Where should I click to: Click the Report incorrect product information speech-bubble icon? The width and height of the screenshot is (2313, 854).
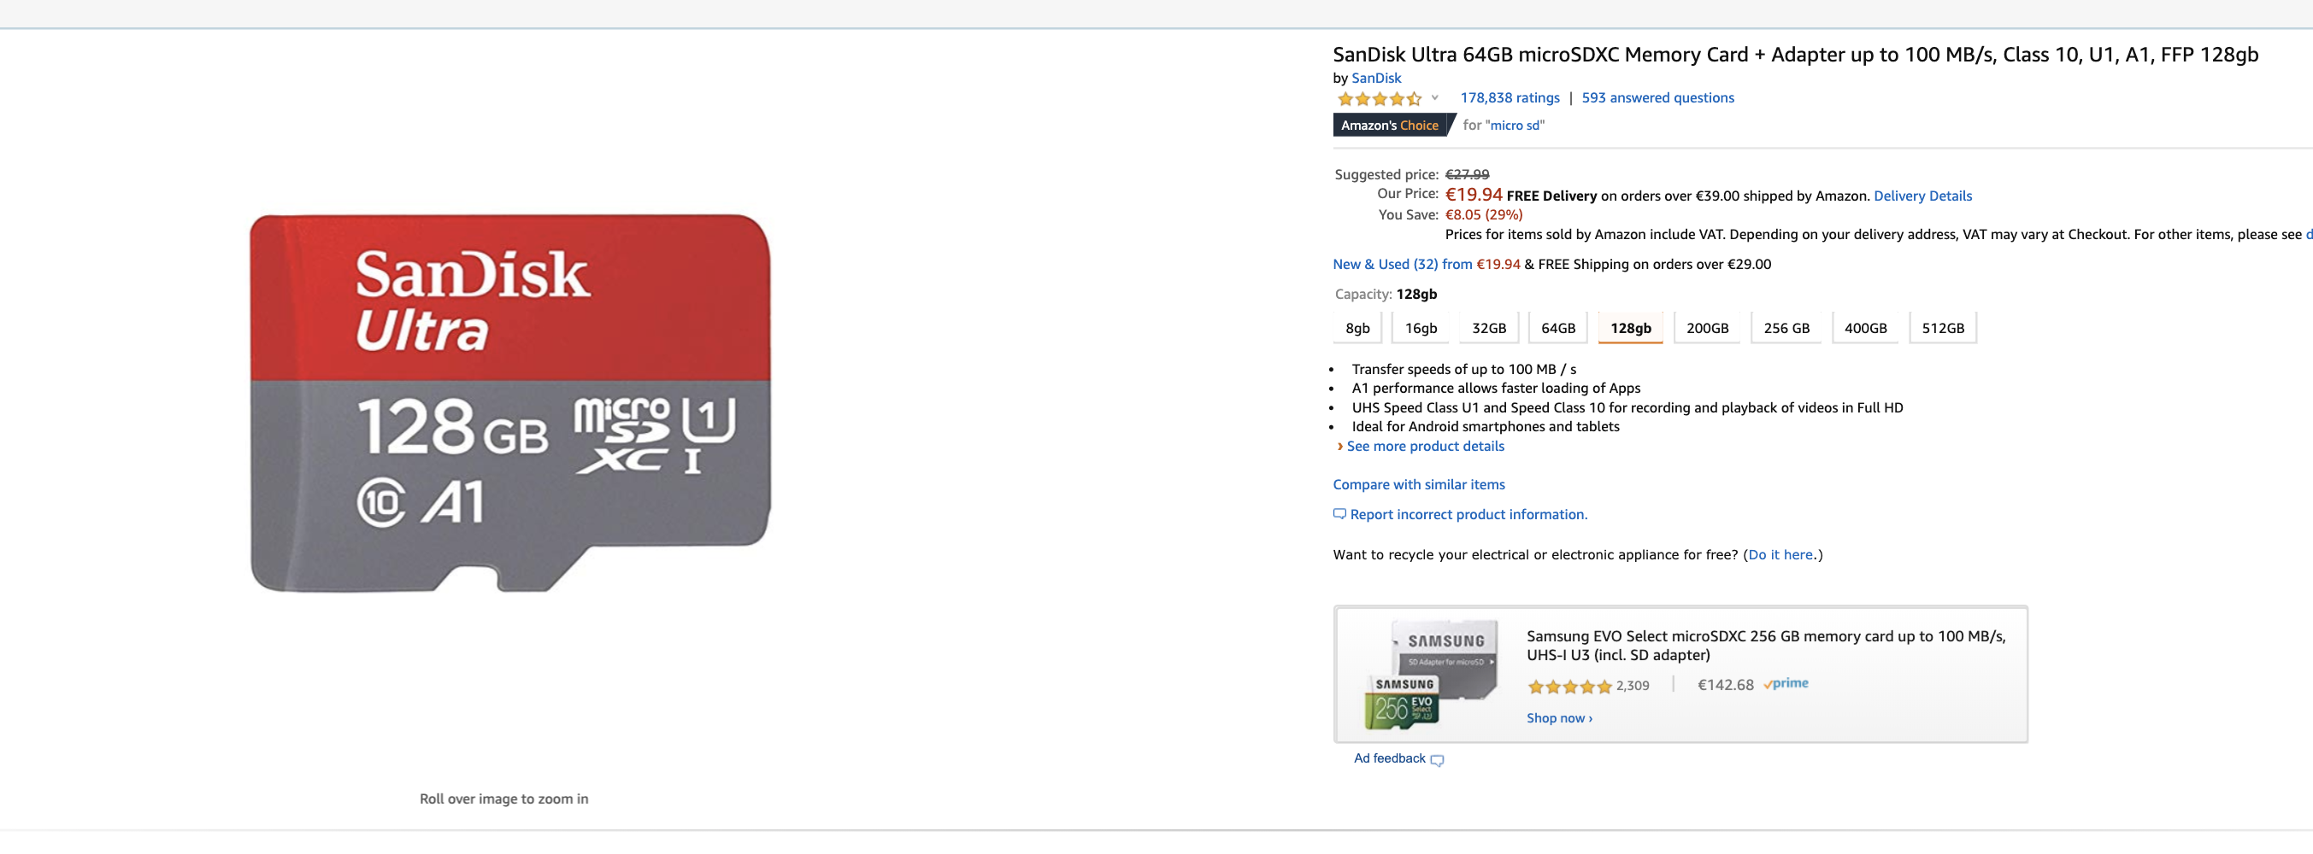click(1339, 514)
